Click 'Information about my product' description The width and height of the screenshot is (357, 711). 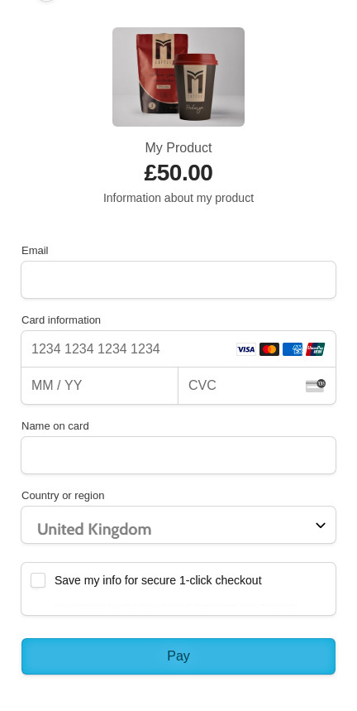[x=178, y=198]
